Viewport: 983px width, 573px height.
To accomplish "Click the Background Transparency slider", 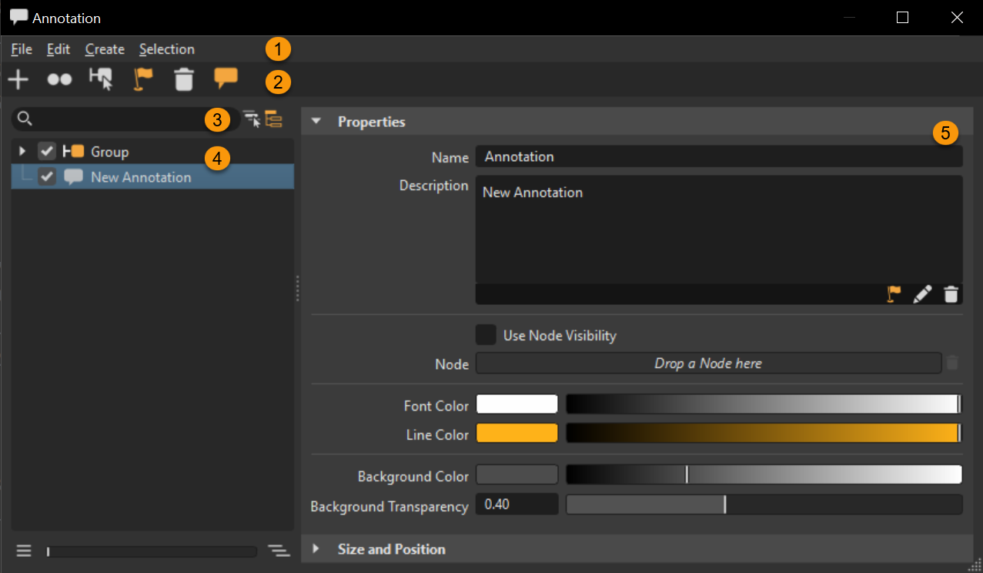I will 764,504.
